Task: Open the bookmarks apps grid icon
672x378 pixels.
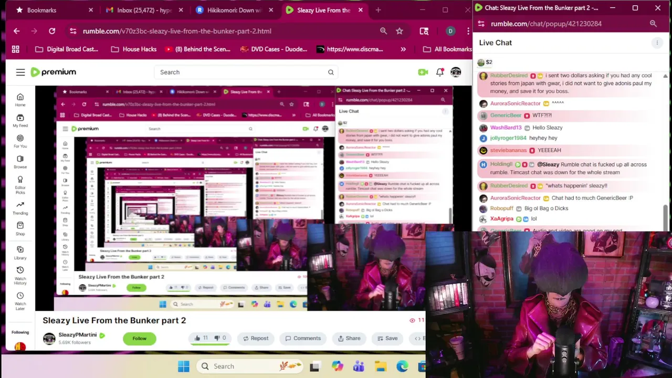Action: [x=16, y=49]
